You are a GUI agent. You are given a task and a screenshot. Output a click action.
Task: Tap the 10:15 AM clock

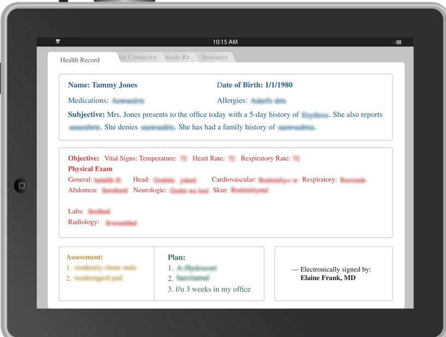coord(225,42)
